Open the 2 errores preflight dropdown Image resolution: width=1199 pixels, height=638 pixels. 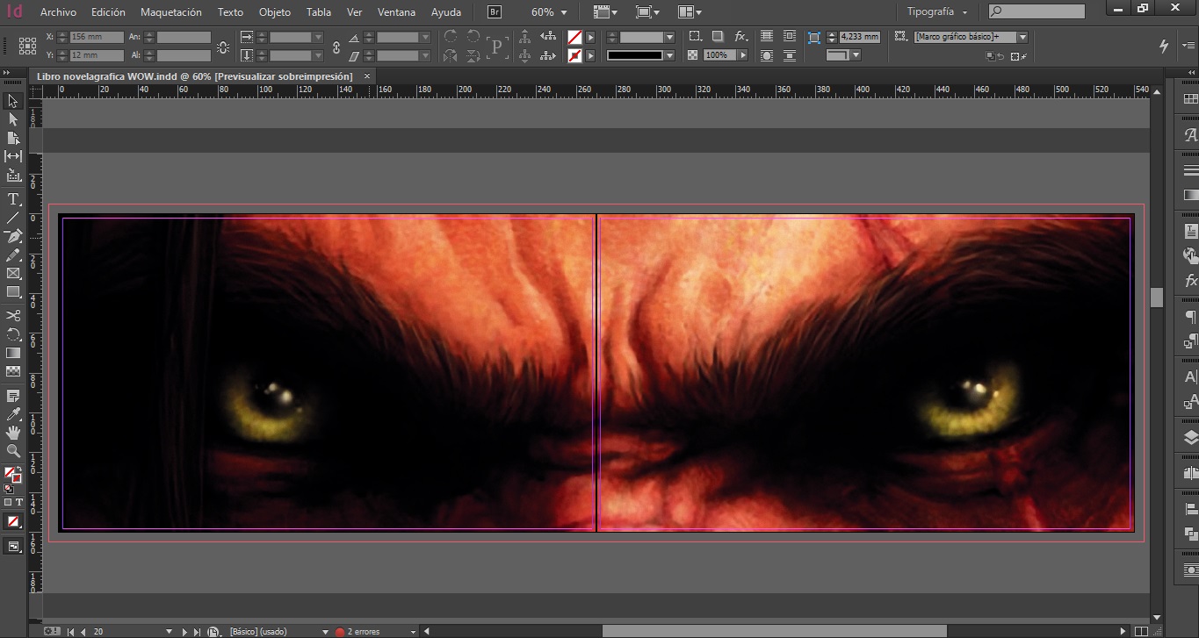pyautogui.click(x=413, y=631)
